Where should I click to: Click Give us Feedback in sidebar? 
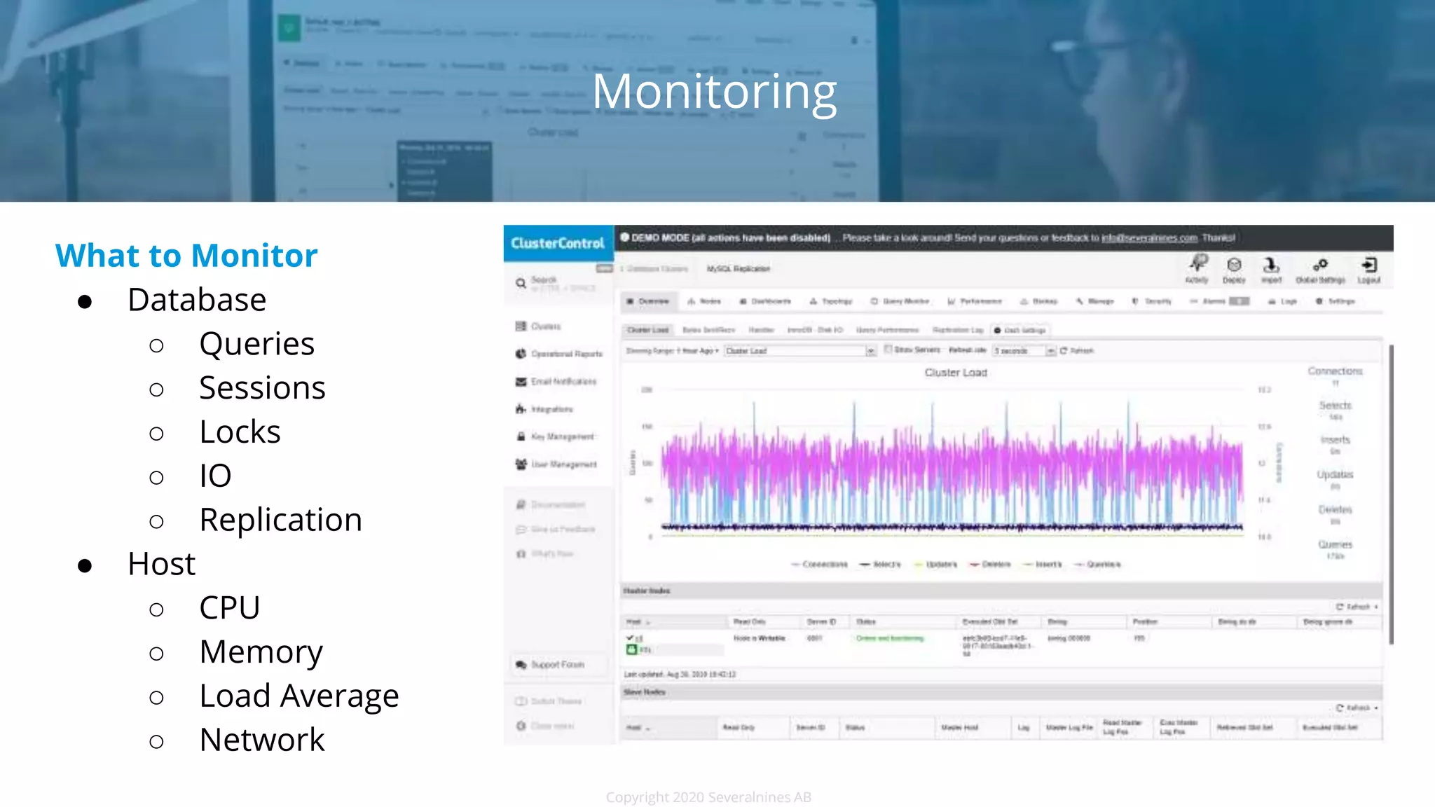(556, 530)
